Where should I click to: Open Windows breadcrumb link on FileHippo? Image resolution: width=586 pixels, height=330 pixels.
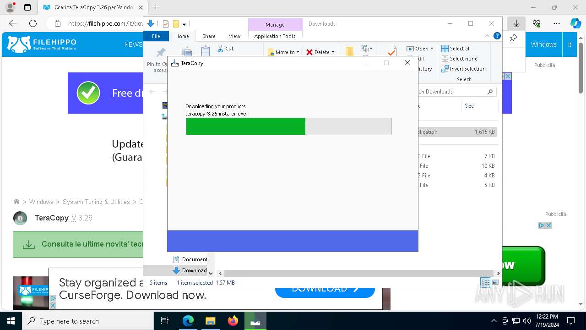pyautogui.click(x=41, y=202)
